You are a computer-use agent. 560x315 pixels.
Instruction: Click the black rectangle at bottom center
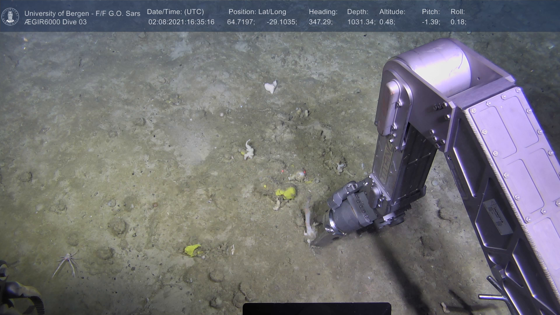click(x=317, y=309)
